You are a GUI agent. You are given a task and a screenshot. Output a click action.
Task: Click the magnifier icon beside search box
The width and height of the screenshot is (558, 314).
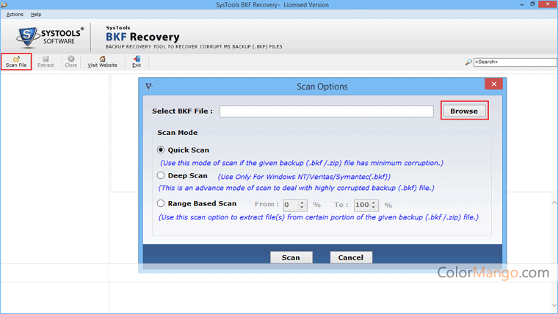pos(468,62)
